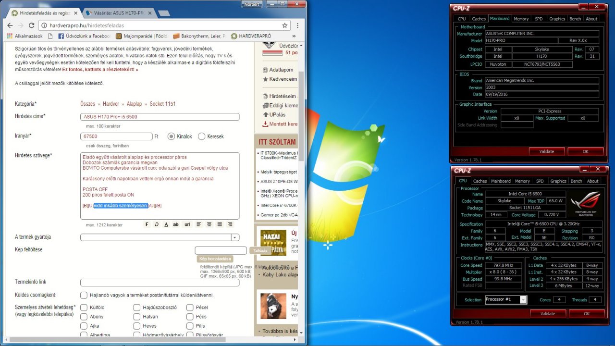Insert url tag in ad text
Viewport: 615px width, 346px height.
click(187, 224)
